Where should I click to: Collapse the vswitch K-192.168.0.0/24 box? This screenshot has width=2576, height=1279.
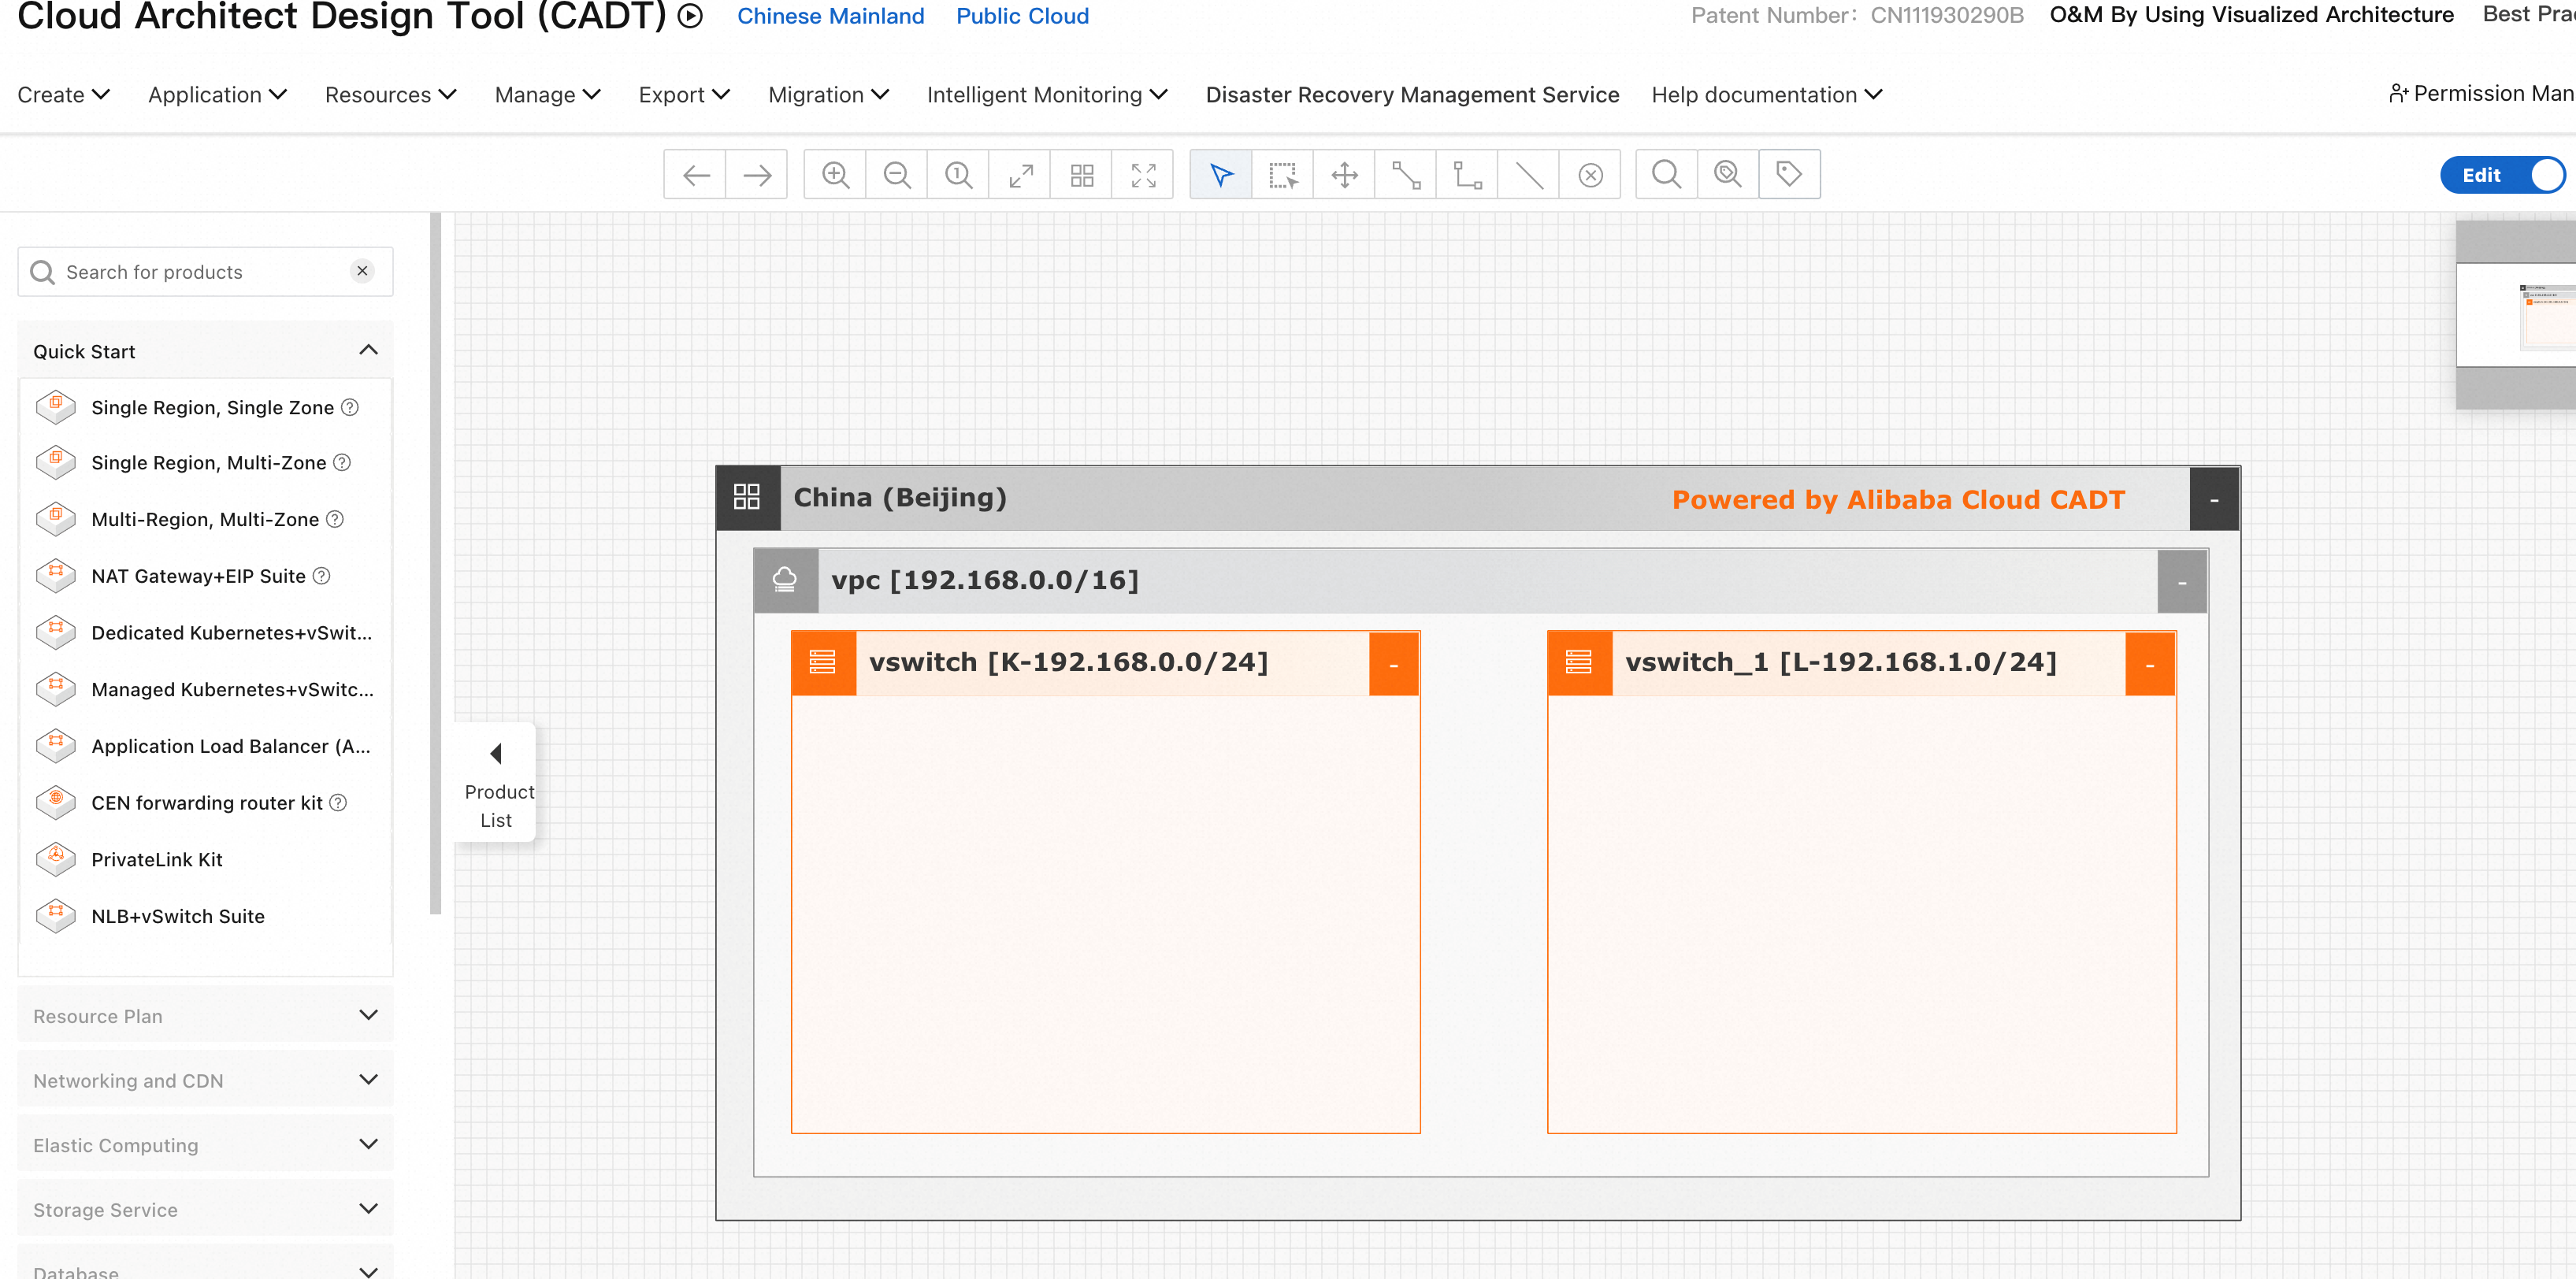(x=1394, y=663)
